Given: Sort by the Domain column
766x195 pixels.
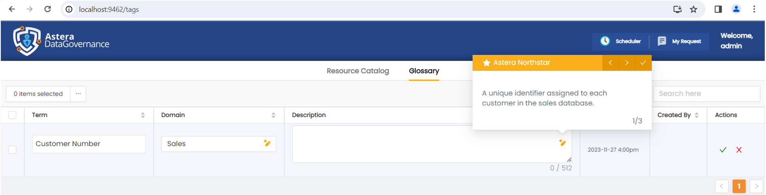Looking at the screenshot, I should [273, 115].
